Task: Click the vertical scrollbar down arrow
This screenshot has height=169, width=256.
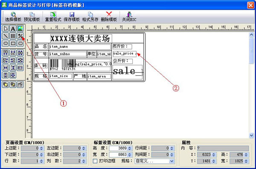Action: [251, 135]
